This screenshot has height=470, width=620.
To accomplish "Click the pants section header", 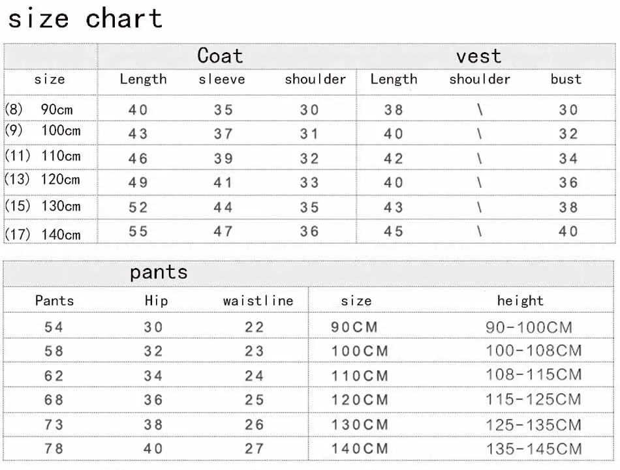I will (159, 272).
